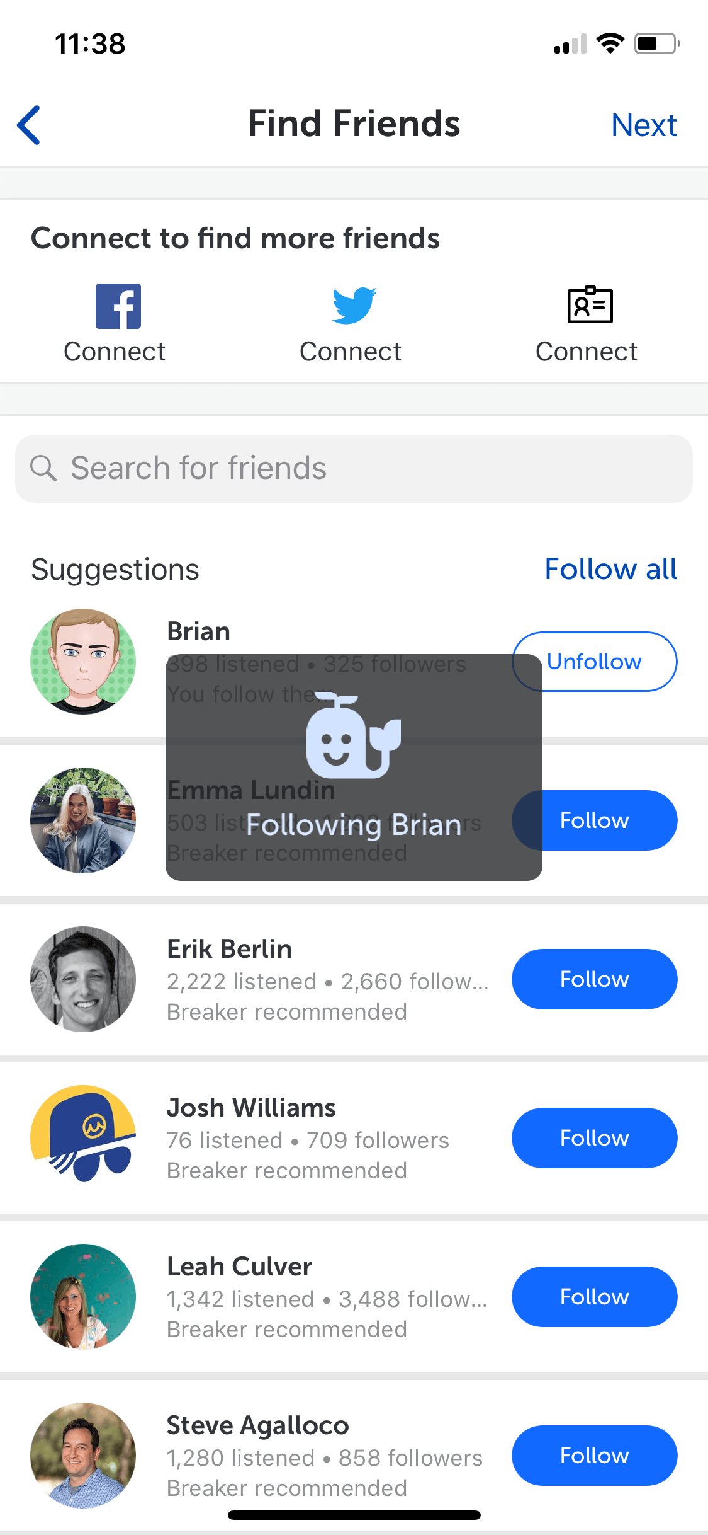Follow Josh Williams

point(595,1138)
